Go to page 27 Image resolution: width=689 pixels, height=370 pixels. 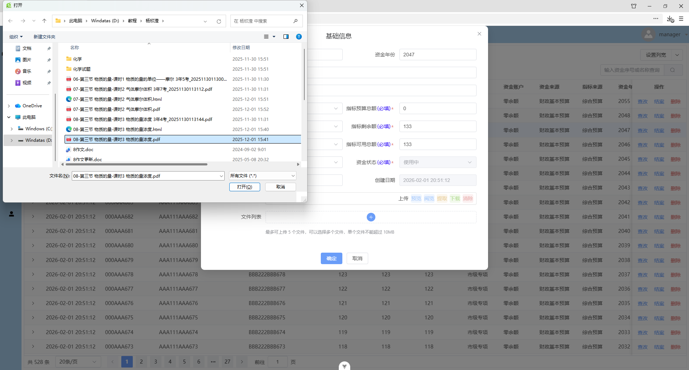[x=228, y=362]
